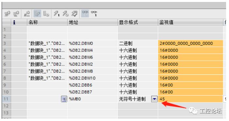Click monitor value 16#00 in DBB6 row
This screenshot has height=121, width=229.
pos(190,85)
